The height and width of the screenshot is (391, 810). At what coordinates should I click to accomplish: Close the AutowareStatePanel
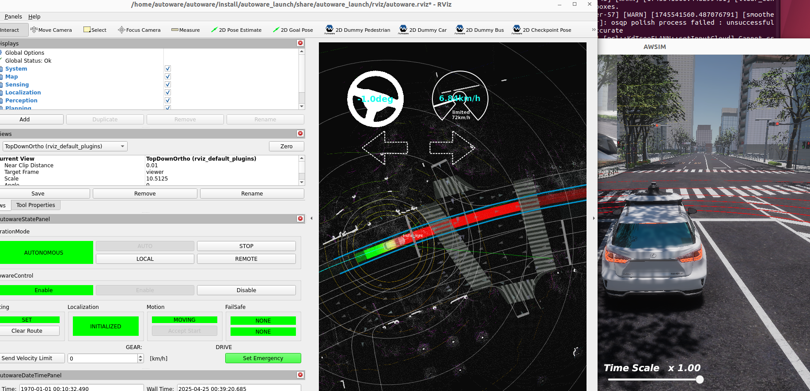pos(300,218)
